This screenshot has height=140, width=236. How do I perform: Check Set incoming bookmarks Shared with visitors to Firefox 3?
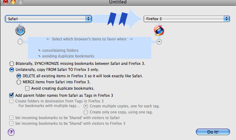(11, 123)
